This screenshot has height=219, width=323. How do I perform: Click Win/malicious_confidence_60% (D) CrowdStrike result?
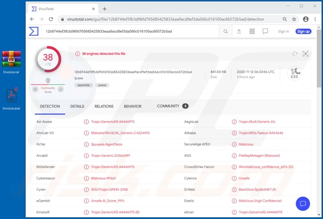coord(266,167)
